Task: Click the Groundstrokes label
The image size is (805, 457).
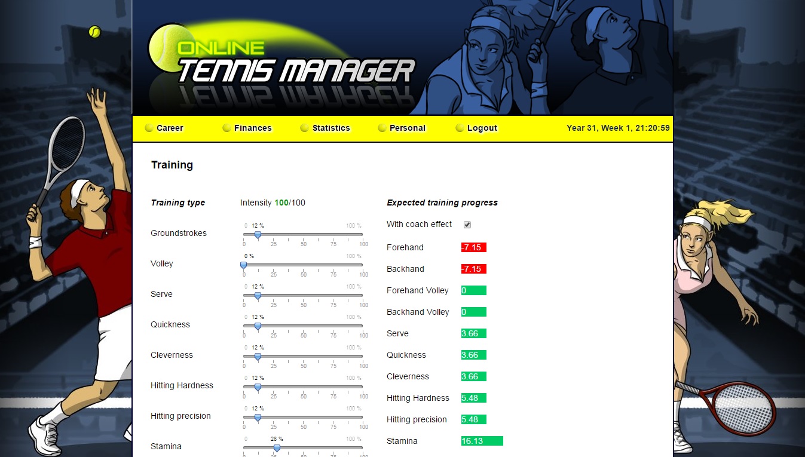Action: [179, 233]
